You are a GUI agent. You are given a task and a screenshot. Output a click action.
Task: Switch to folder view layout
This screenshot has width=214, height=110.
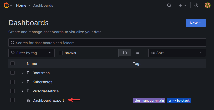[x=125, y=53]
